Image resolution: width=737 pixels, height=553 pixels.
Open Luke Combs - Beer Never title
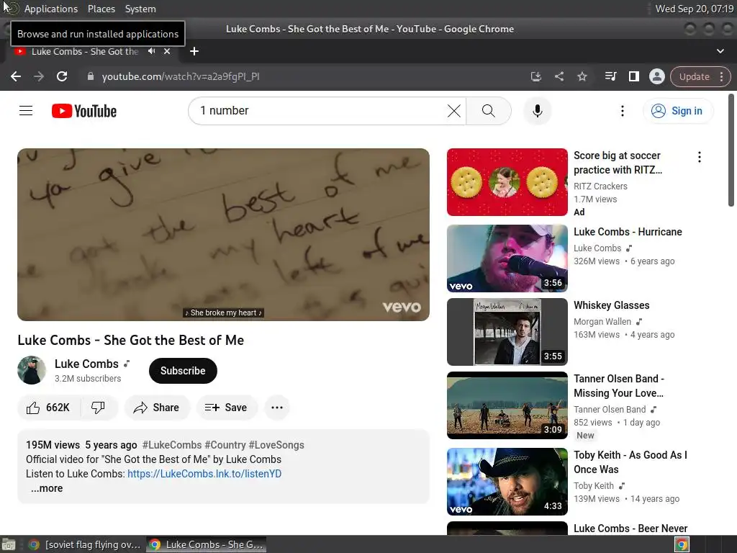point(630,529)
